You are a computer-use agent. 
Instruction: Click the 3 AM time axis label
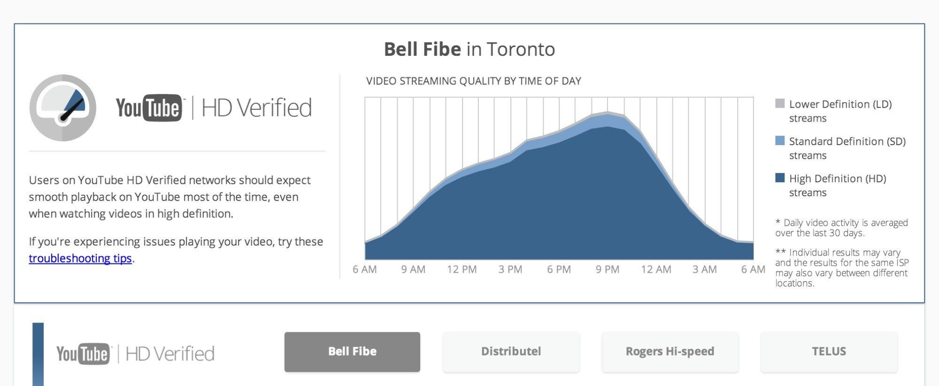coord(704,270)
